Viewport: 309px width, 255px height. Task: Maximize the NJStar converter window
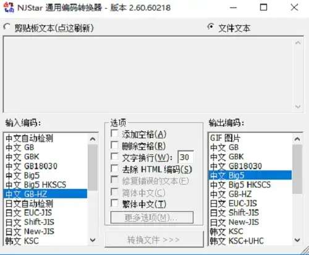tap(264, 7)
